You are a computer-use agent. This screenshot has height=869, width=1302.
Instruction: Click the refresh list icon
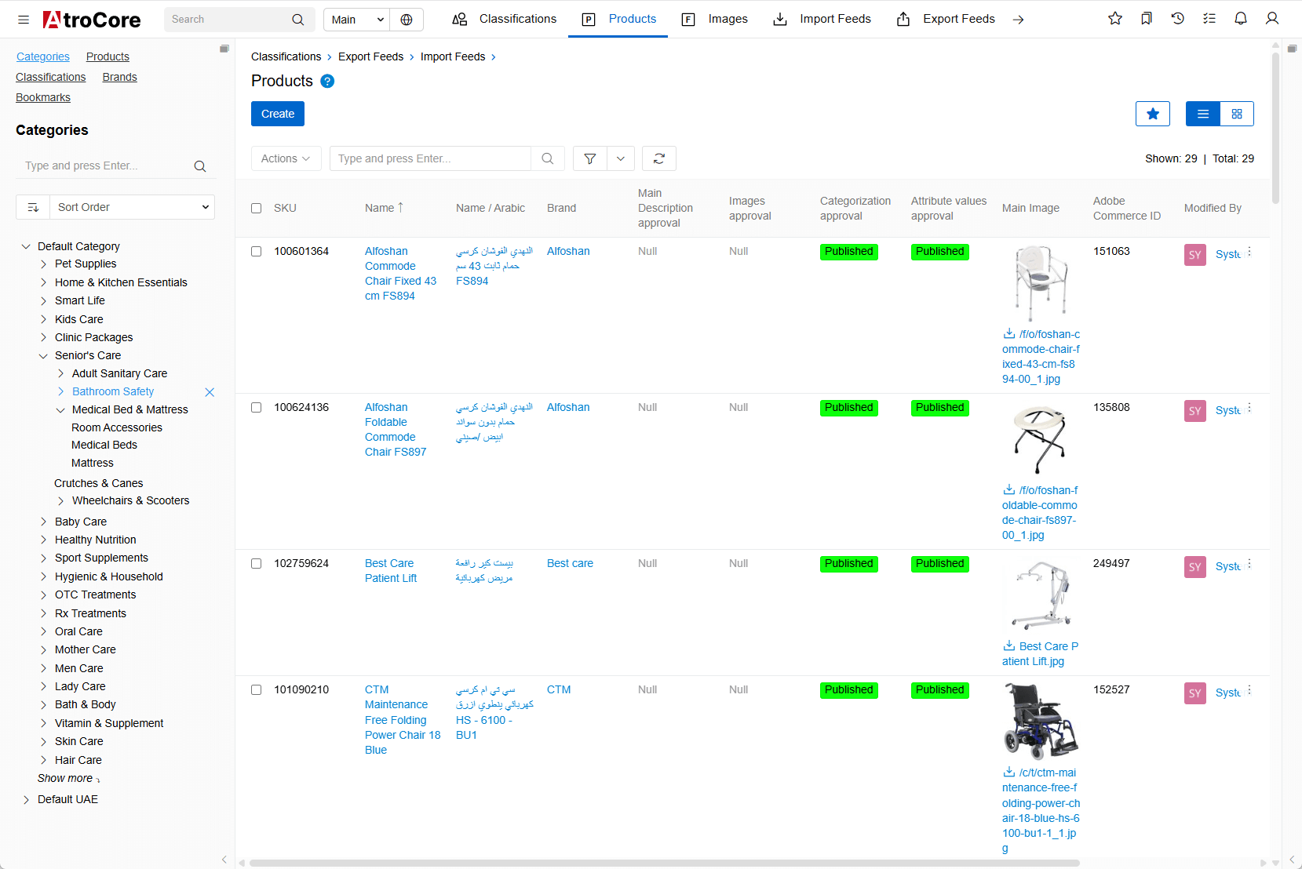tap(658, 158)
